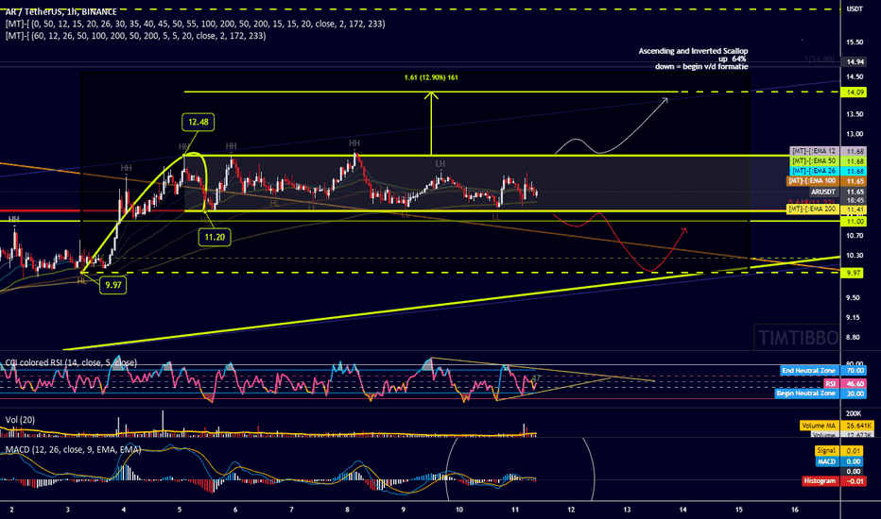This screenshot has width=881, height=519.
Task: Click the 9.97 callout near the swing low
Action: point(113,285)
